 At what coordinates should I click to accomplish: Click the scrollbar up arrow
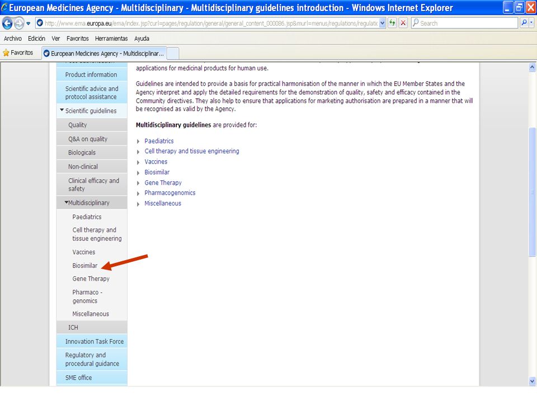click(532, 68)
